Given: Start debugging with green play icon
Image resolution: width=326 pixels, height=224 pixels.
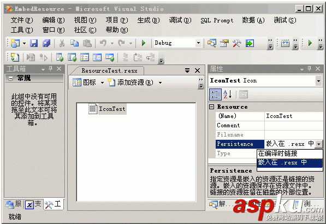Looking at the screenshot, I should 144,43.
